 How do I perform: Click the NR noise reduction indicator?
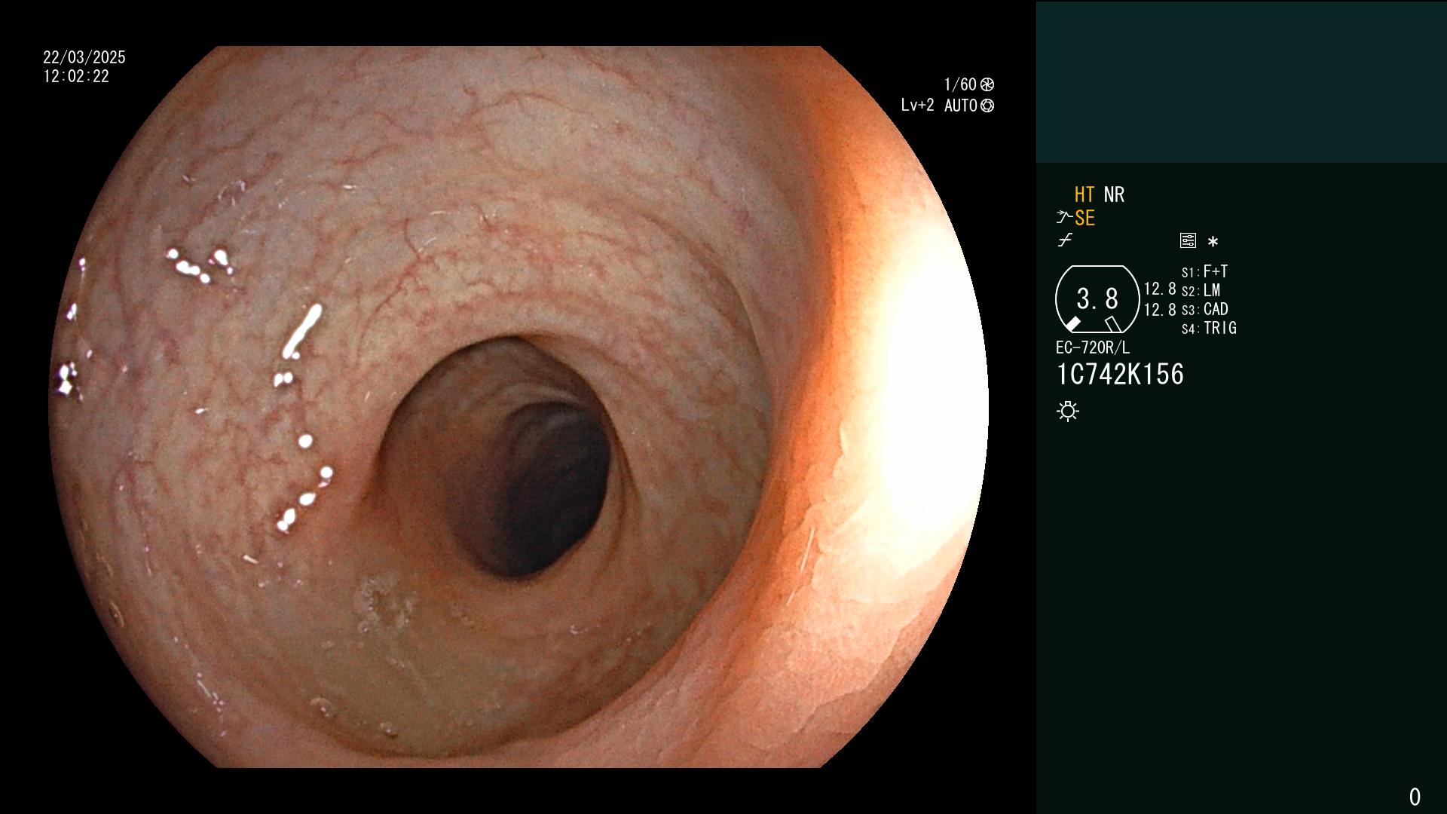point(1114,194)
